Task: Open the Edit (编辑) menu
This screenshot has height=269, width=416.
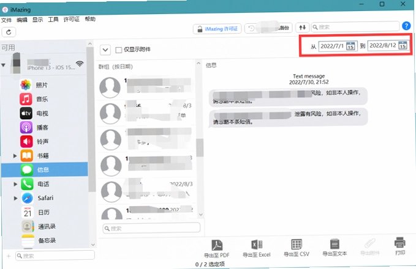Action: click(22, 20)
